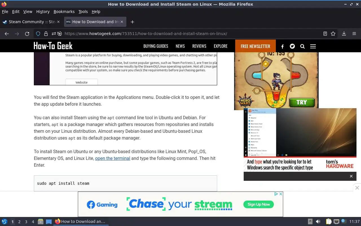Switch to workspace 2

(x=19, y=222)
